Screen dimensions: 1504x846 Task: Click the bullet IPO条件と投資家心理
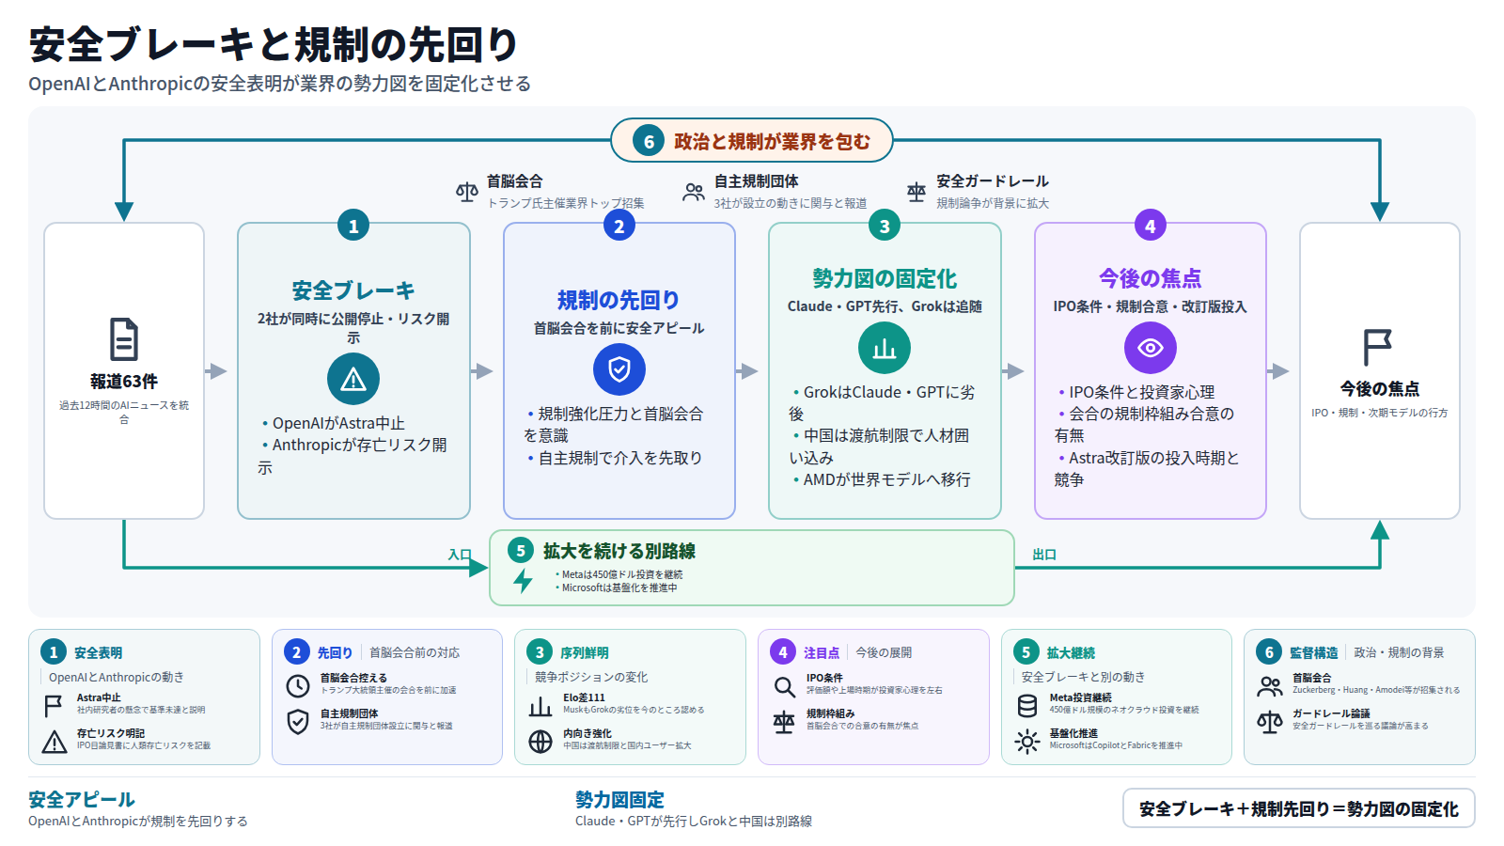1136,392
